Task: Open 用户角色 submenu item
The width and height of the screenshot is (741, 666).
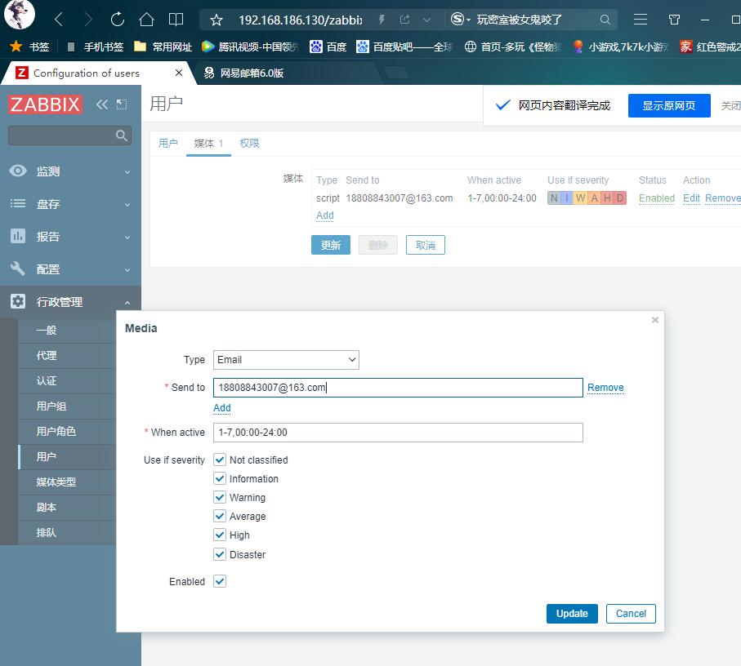Action: (56, 432)
